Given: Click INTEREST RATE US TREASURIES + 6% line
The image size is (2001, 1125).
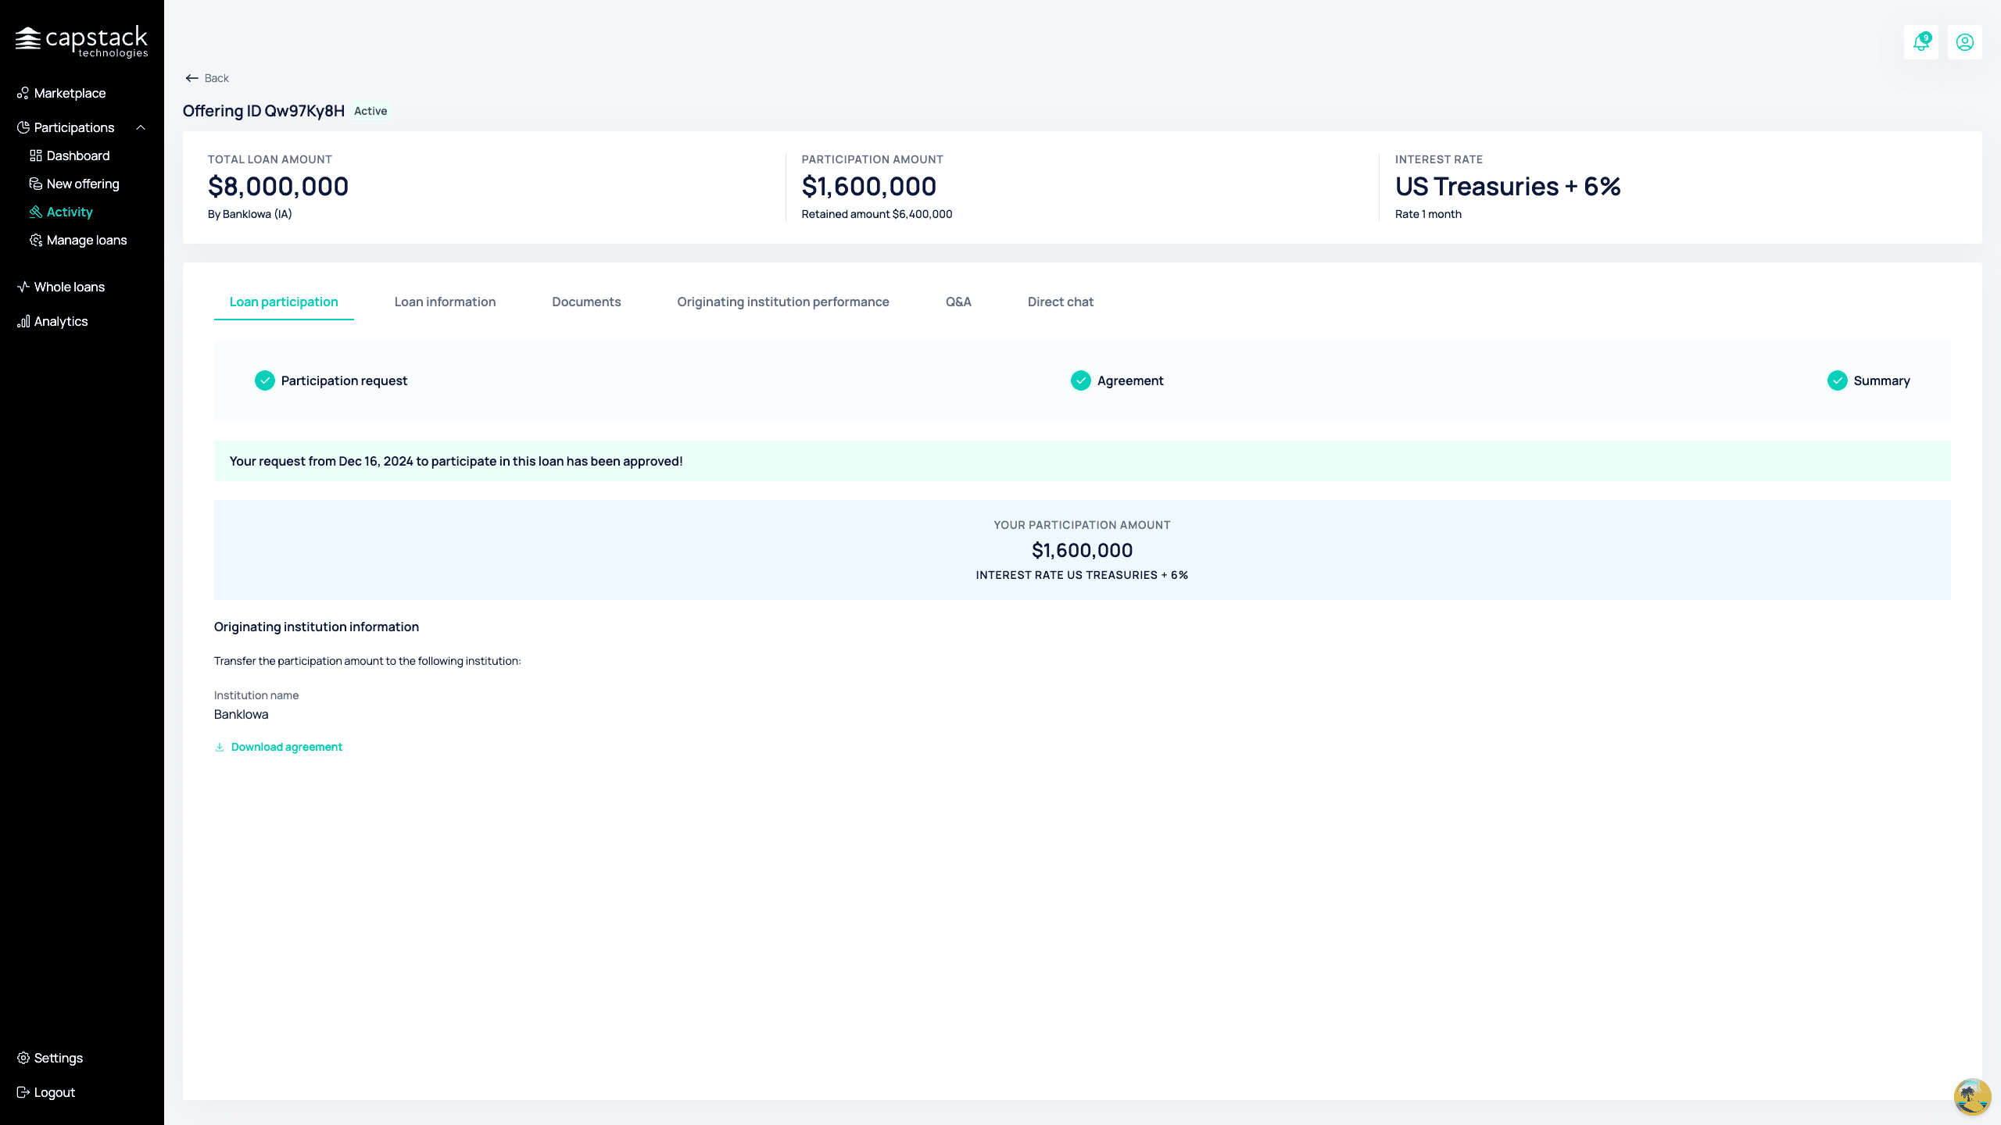Looking at the screenshot, I should [1082, 575].
